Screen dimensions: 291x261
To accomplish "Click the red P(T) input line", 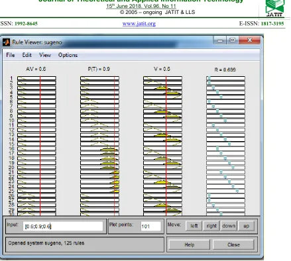I will (x=115, y=146).
